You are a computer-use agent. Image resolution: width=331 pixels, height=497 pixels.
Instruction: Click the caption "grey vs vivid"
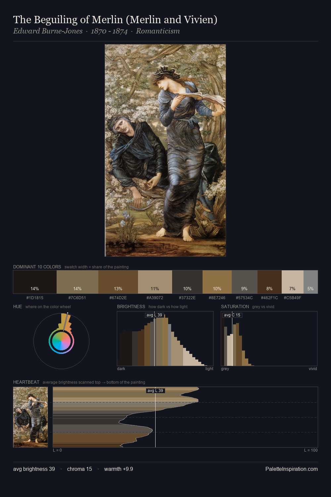pos(263,307)
